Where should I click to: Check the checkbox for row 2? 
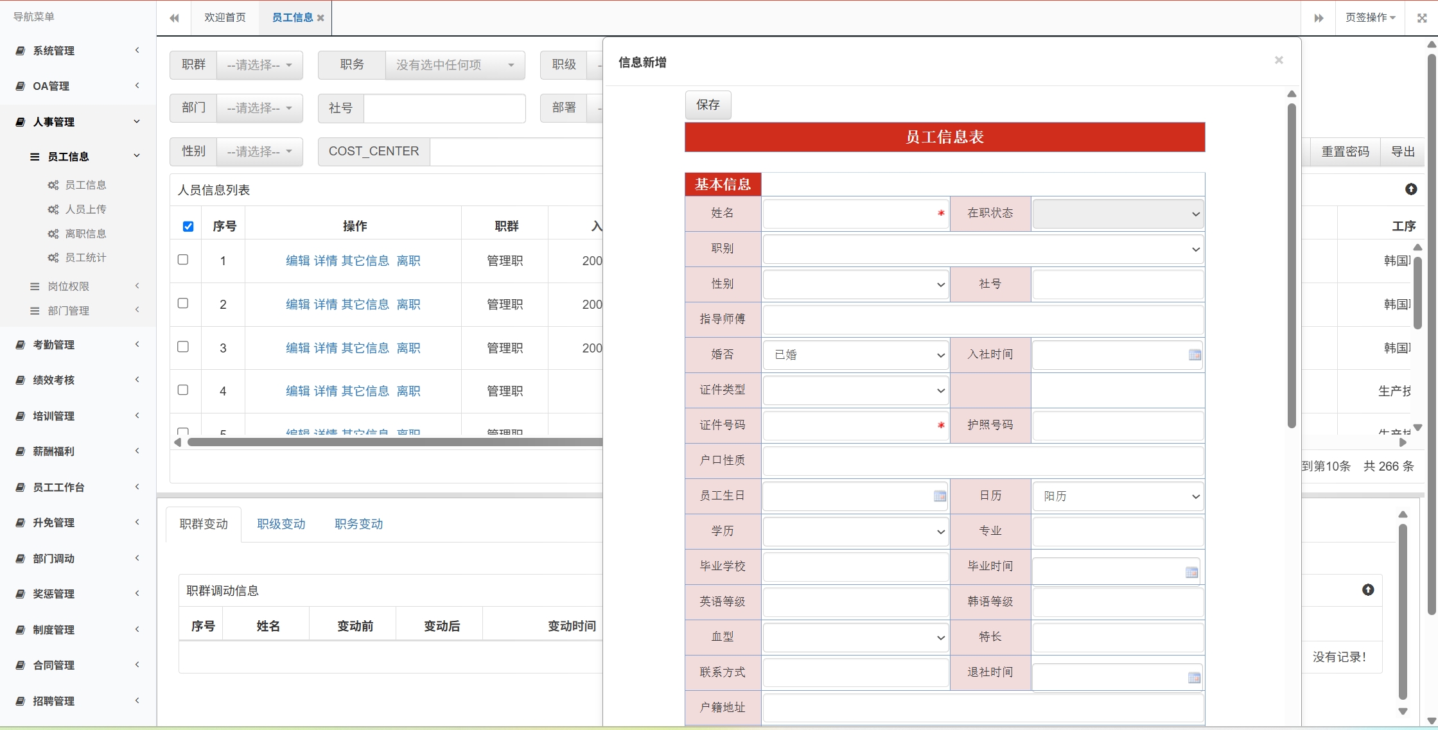[x=183, y=302]
